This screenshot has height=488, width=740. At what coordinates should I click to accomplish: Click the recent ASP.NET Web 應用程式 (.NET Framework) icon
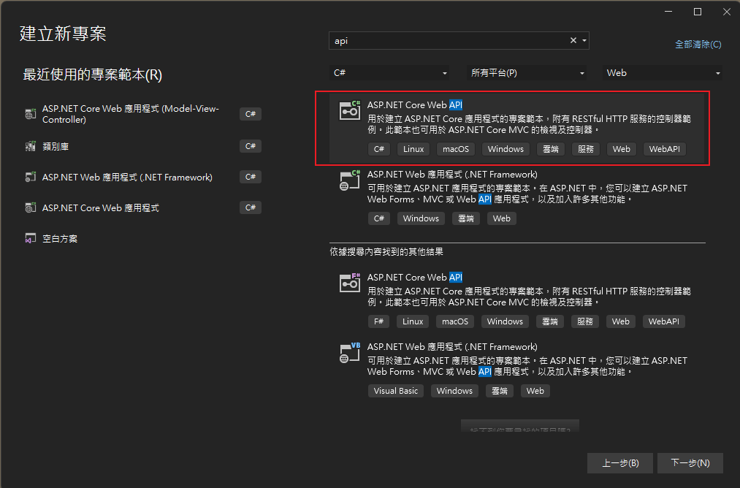[31, 177]
